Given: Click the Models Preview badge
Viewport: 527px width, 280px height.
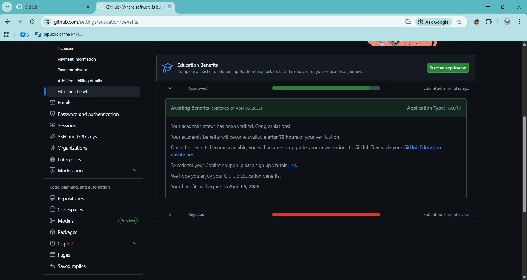Looking at the screenshot, I should point(128,221).
